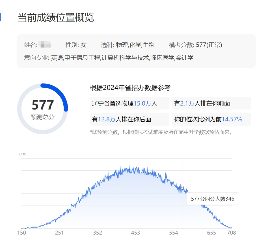Select the 150 label on the x-axis

(21, 233)
